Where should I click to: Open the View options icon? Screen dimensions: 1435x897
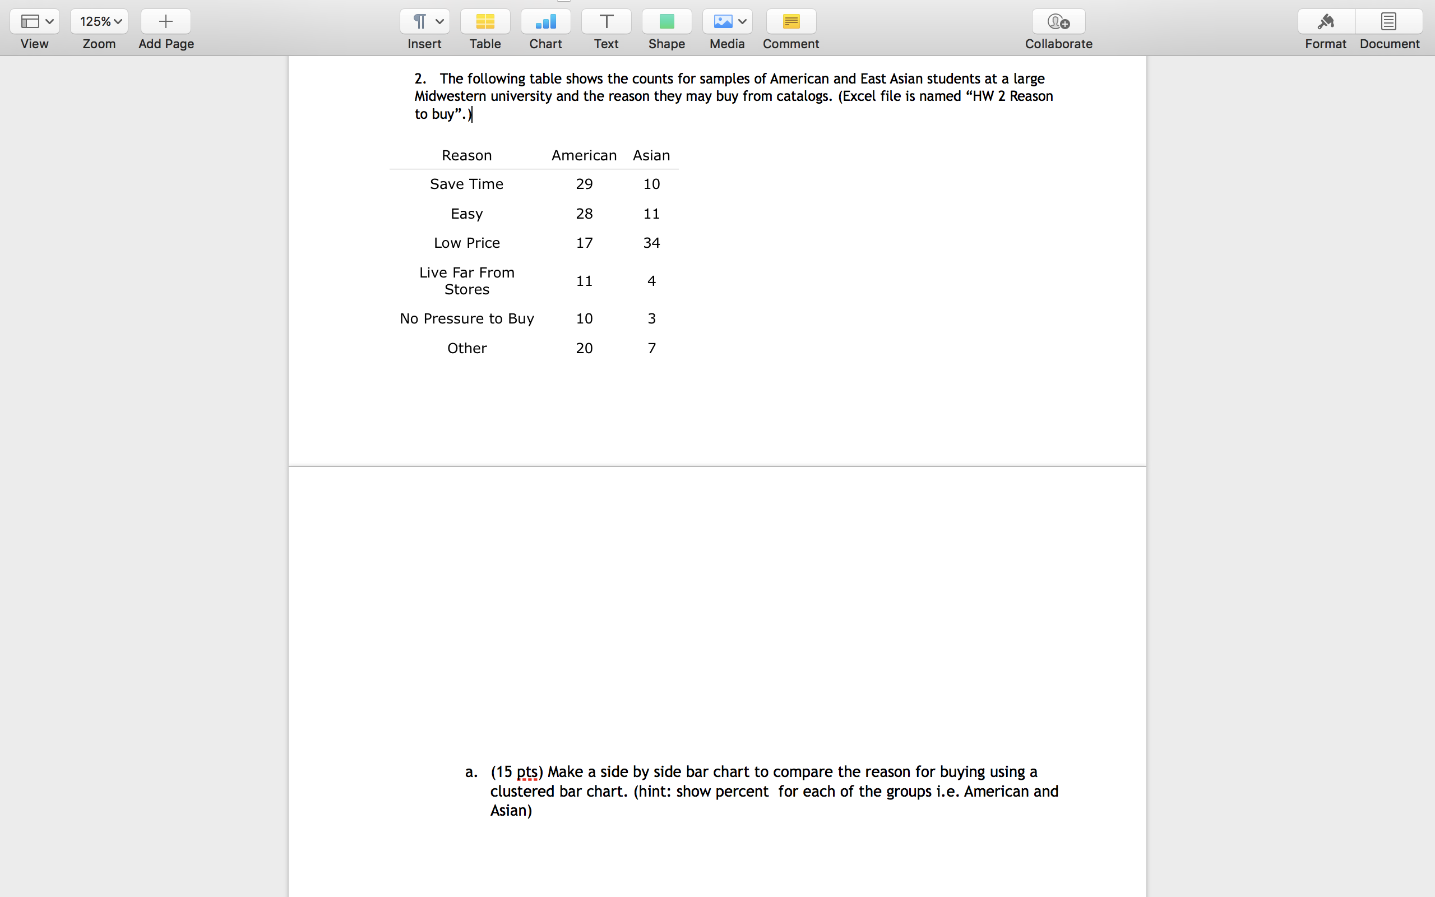(x=30, y=22)
